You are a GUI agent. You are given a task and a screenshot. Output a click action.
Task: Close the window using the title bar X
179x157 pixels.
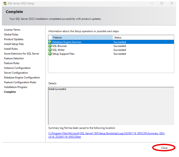[x=172, y=3]
